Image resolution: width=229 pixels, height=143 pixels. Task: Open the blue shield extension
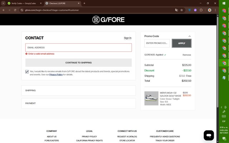click(190, 10)
